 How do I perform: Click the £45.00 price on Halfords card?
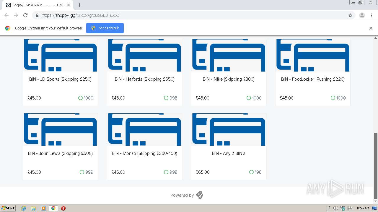[x=118, y=98]
